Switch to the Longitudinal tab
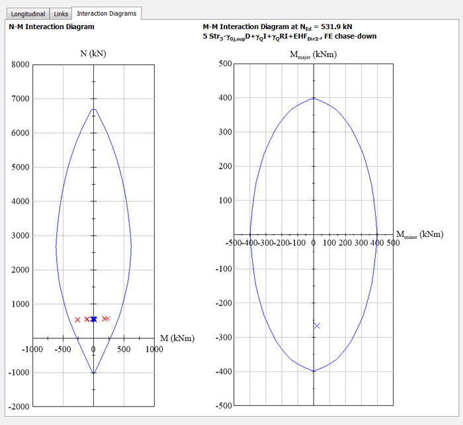The image size is (463, 425). 26,13
